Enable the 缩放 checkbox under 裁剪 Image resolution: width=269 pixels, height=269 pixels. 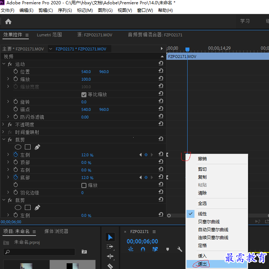click(84, 185)
